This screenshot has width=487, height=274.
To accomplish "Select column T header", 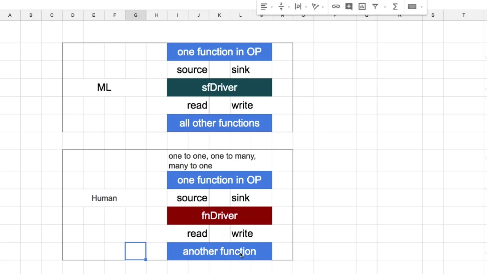I will pos(463,15).
